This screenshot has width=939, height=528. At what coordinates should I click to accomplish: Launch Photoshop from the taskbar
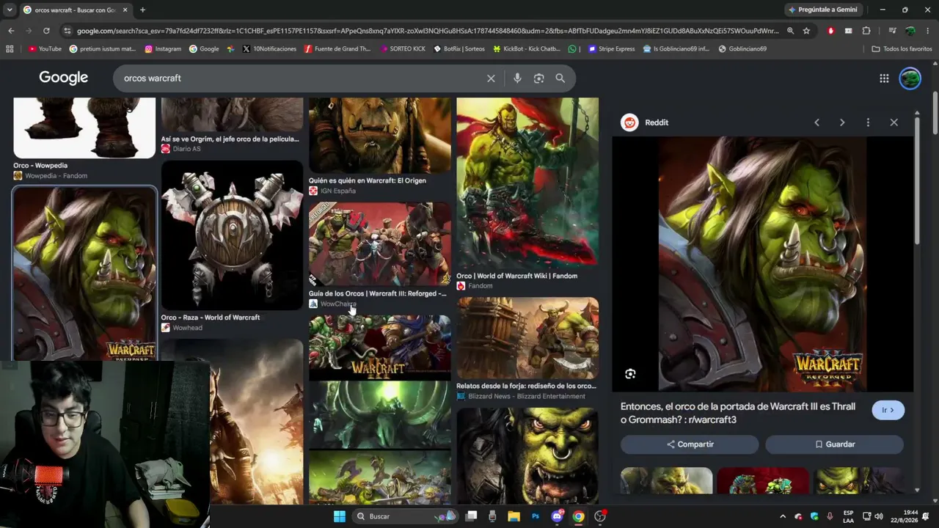[x=536, y=516]
